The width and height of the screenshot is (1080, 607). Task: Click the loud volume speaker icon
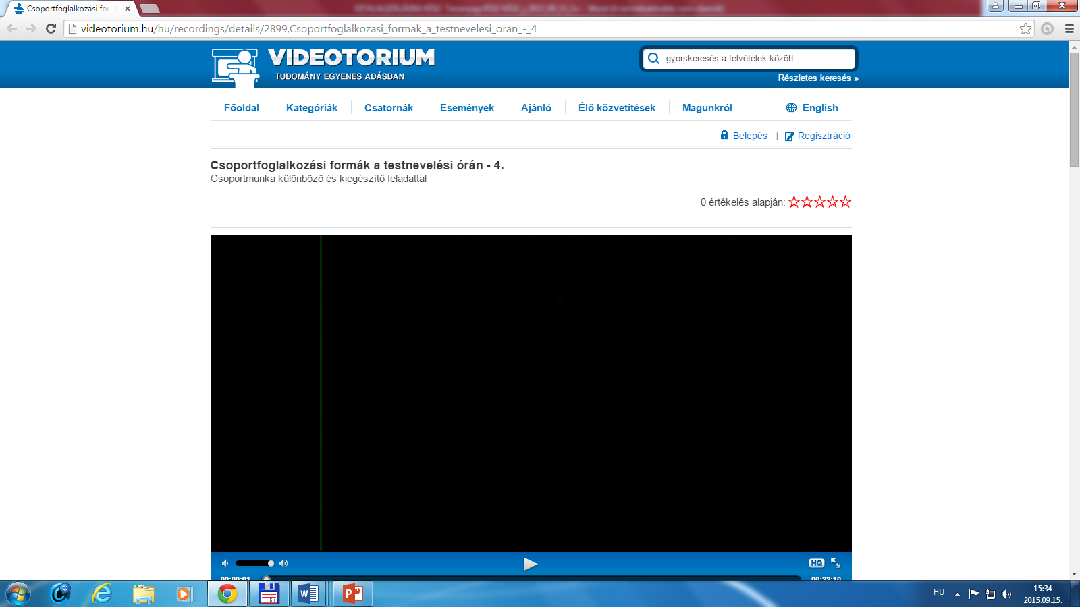(283, 563)
